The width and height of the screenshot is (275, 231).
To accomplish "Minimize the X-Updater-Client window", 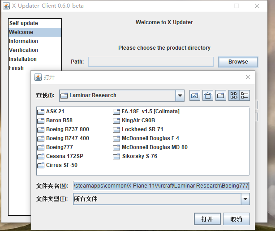I will [x=216, y=6].
